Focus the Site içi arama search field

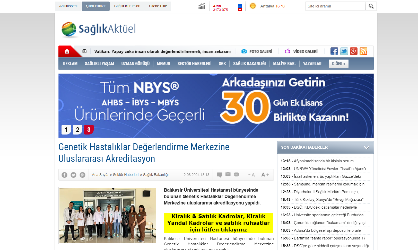pos(335,6)
